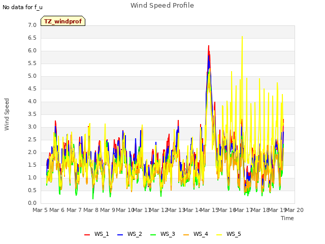The height and width of the screenshot is (244, 325).
Task: Click the Wind Speed y-axis label
Action: tap(7, 114)
